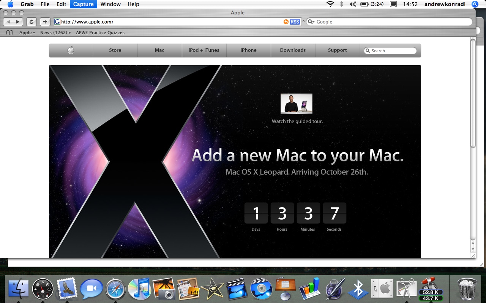Click the display menu icon by the clock
486x303 pixels.
pos(393,4)
